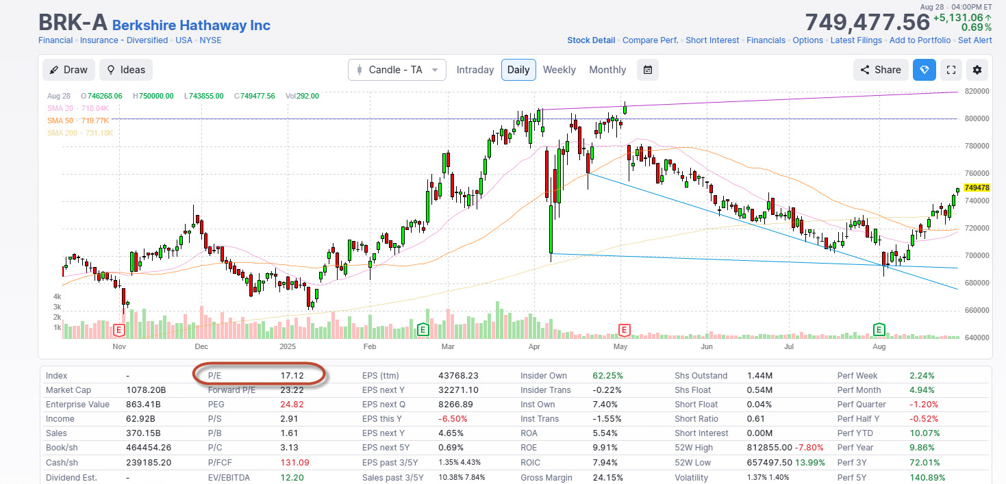Go to the Financials tab

(766, 40)
